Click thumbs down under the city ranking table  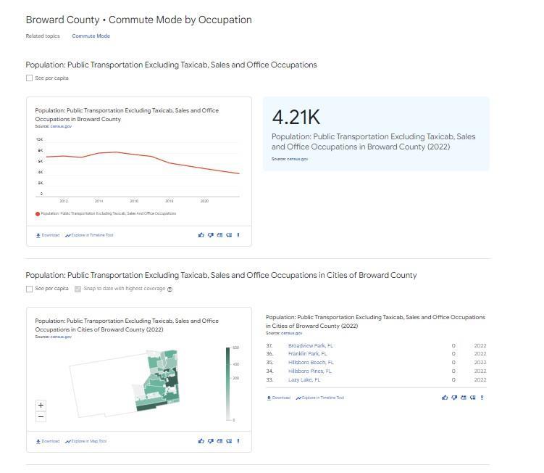click(454, 398)
